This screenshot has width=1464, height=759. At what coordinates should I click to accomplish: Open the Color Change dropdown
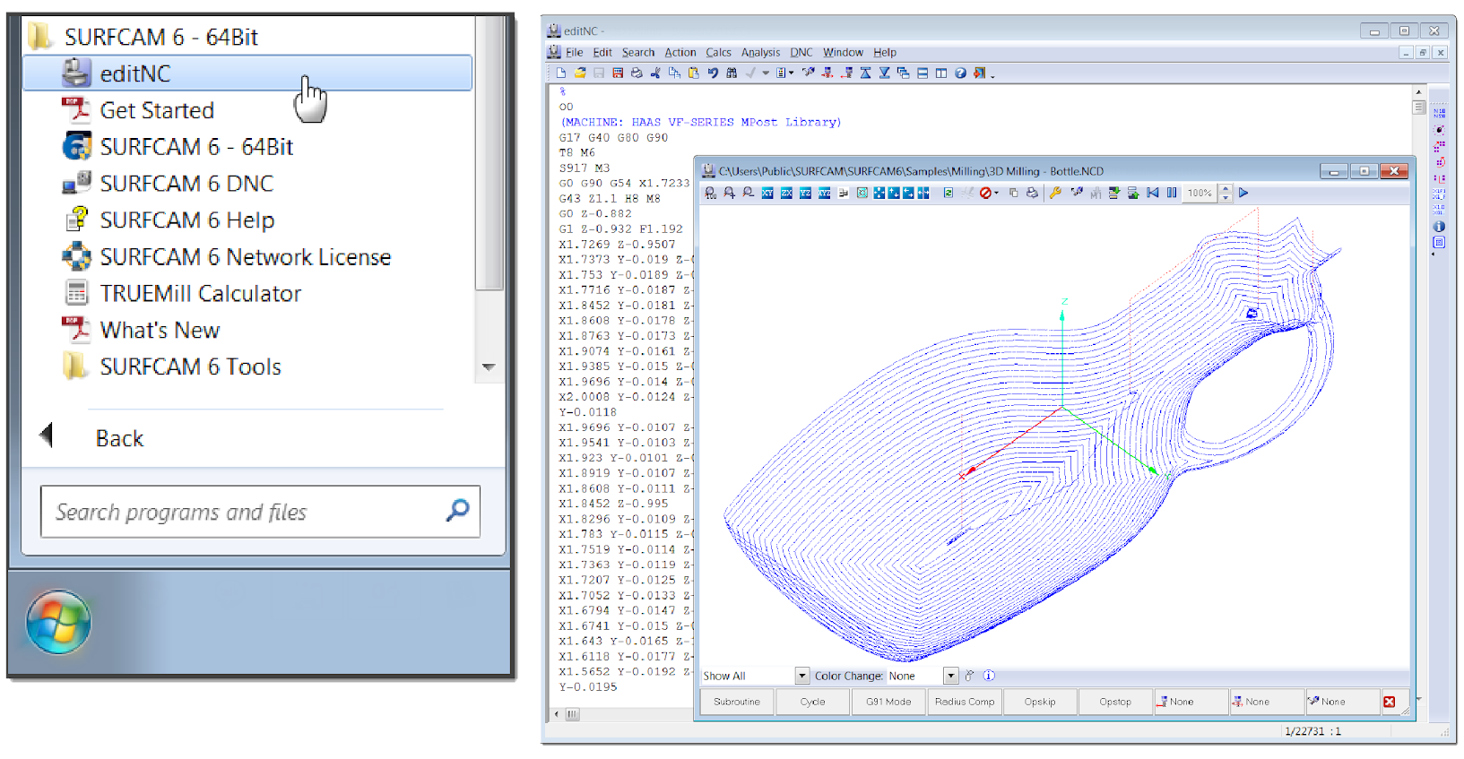point(951,676)
